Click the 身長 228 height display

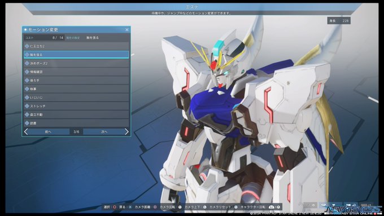click(339, 21)
